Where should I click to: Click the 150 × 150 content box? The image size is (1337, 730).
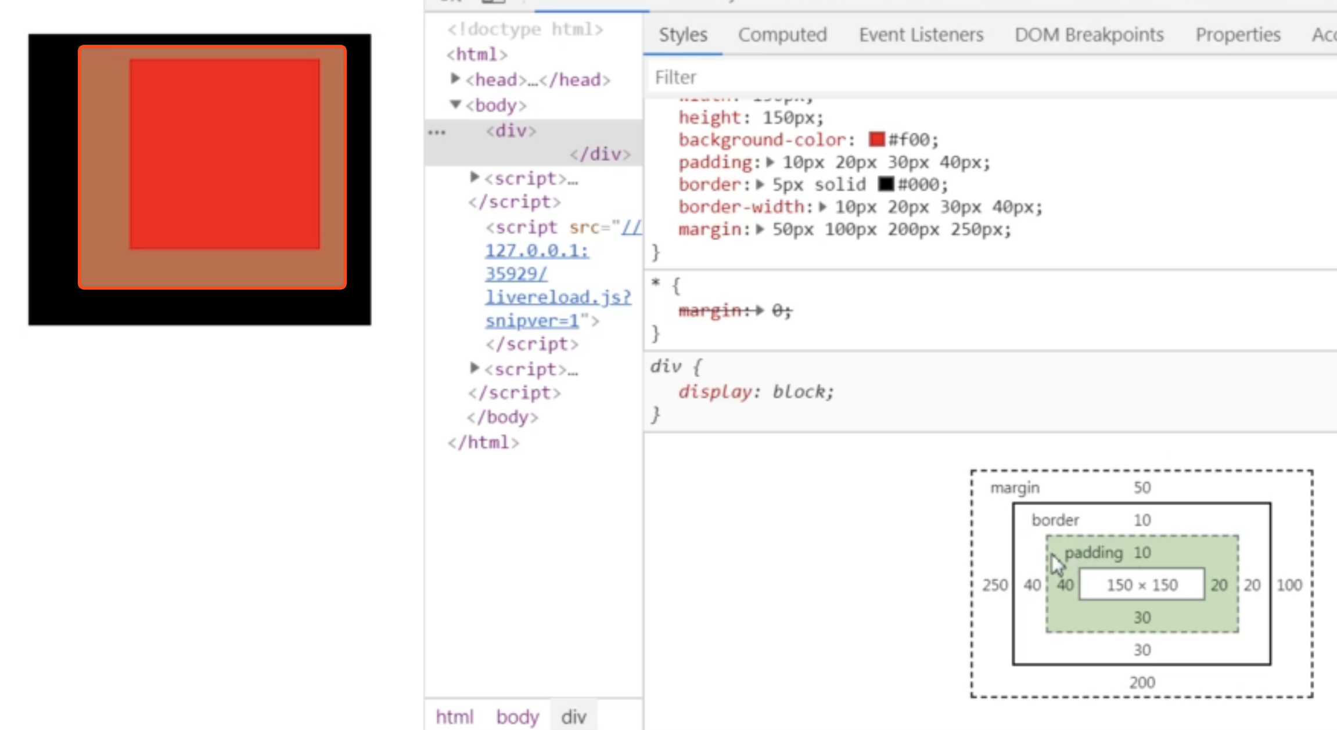pos(1141,585)
